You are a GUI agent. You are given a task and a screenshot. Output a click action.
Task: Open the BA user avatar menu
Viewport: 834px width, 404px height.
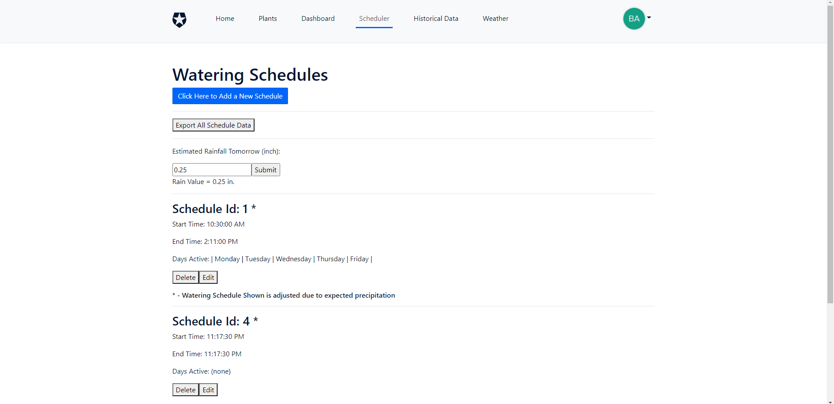tap(634, 19)
